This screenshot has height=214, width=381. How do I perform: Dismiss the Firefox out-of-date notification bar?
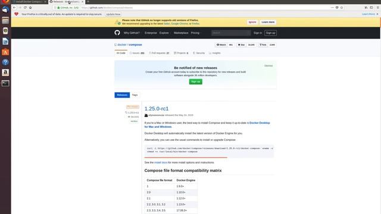pyautogui.click(x=377, y=14)
